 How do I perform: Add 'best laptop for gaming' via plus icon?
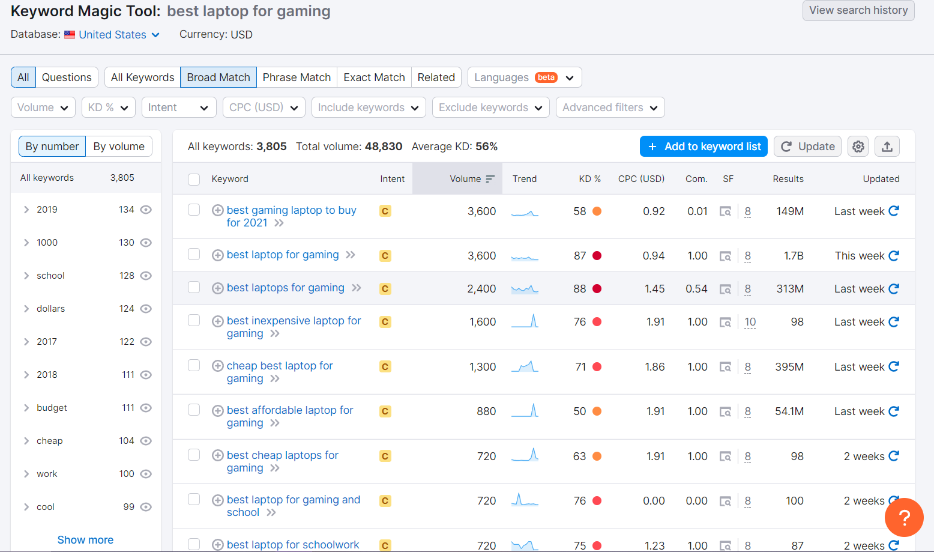(x=218, y=255)
